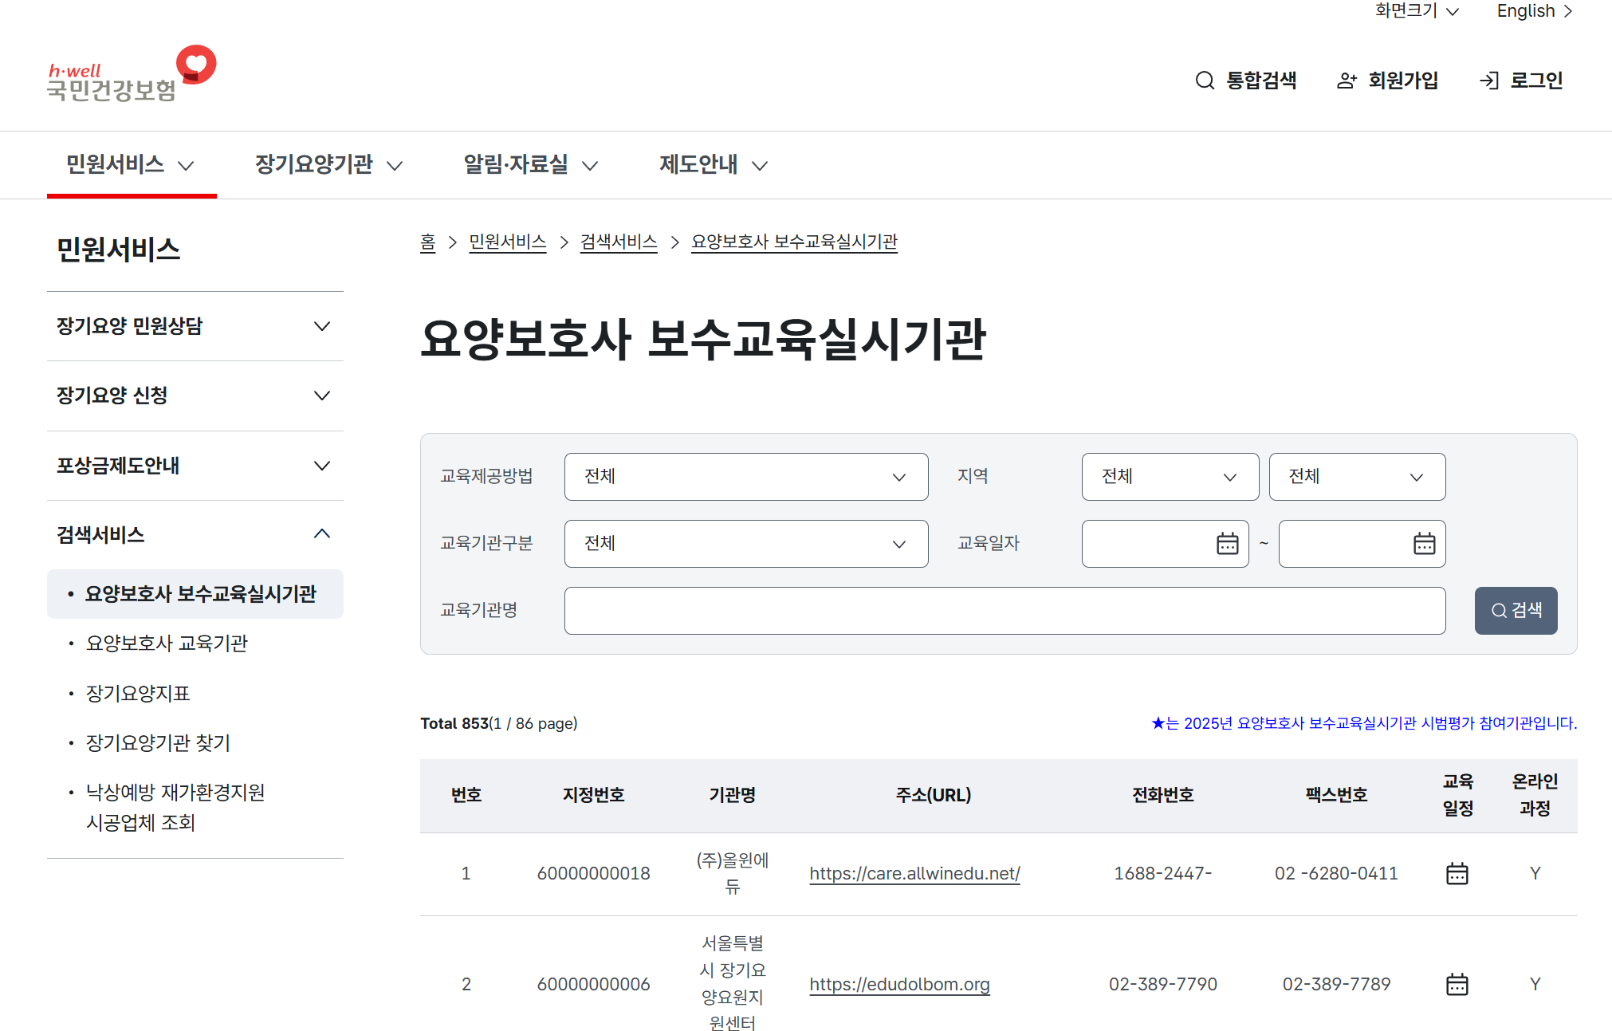View education schedule for row 60000000006
1612x1031 pixels.
click(1457, 985)
